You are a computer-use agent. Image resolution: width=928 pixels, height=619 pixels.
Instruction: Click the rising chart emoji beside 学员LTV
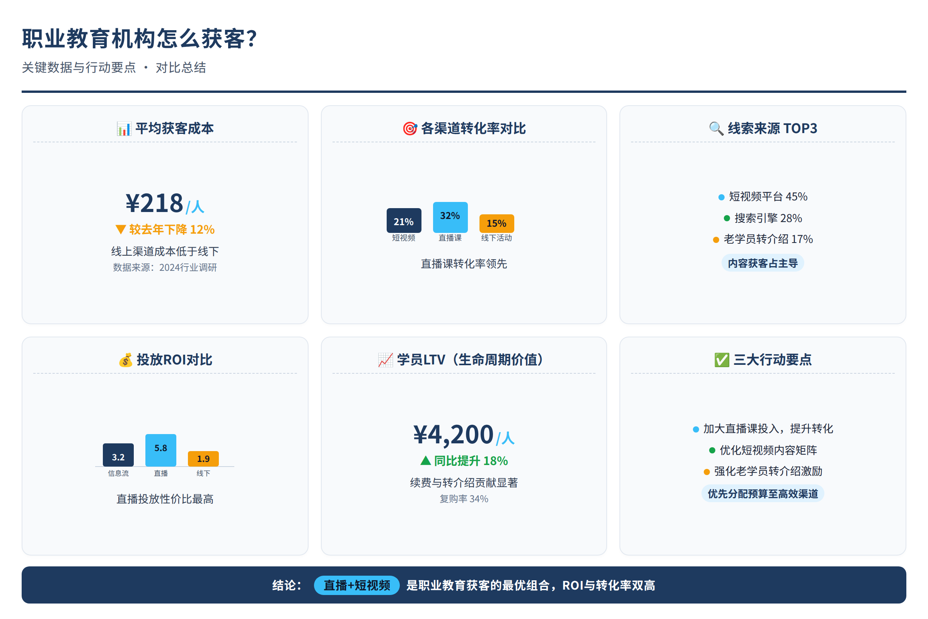[x=386, y=360]
